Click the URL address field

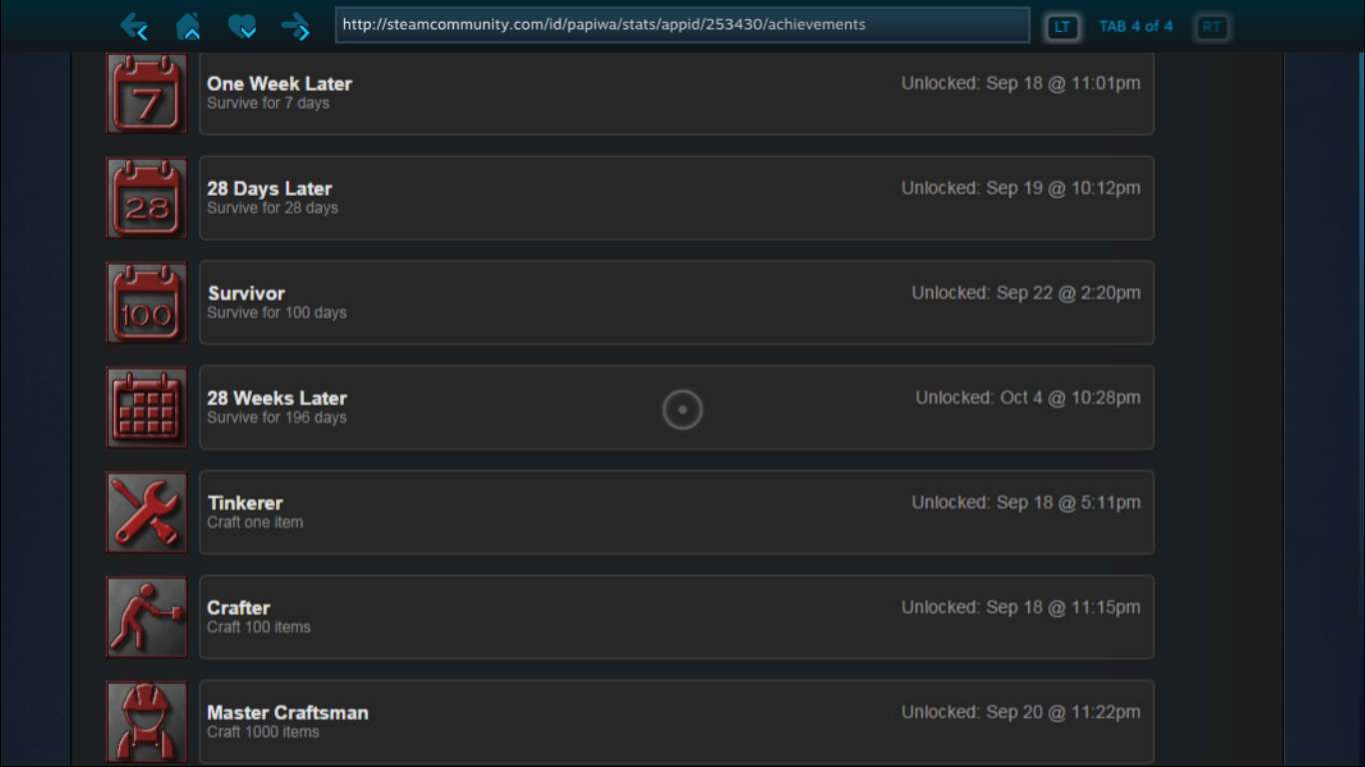[x=682, y=25]
